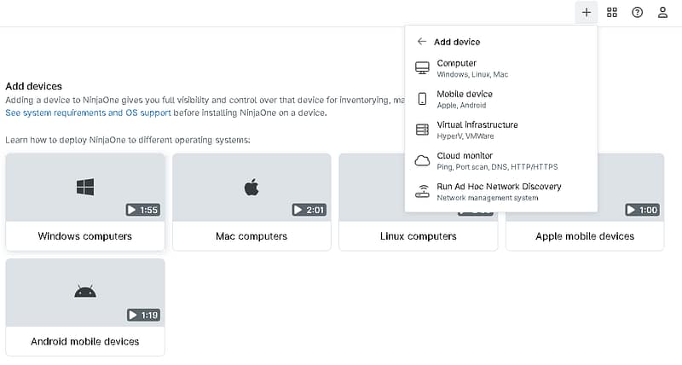The height and width of the screenshot is (365, 682).
Task: Open the apps grid icon
Action: click(612, 13)
